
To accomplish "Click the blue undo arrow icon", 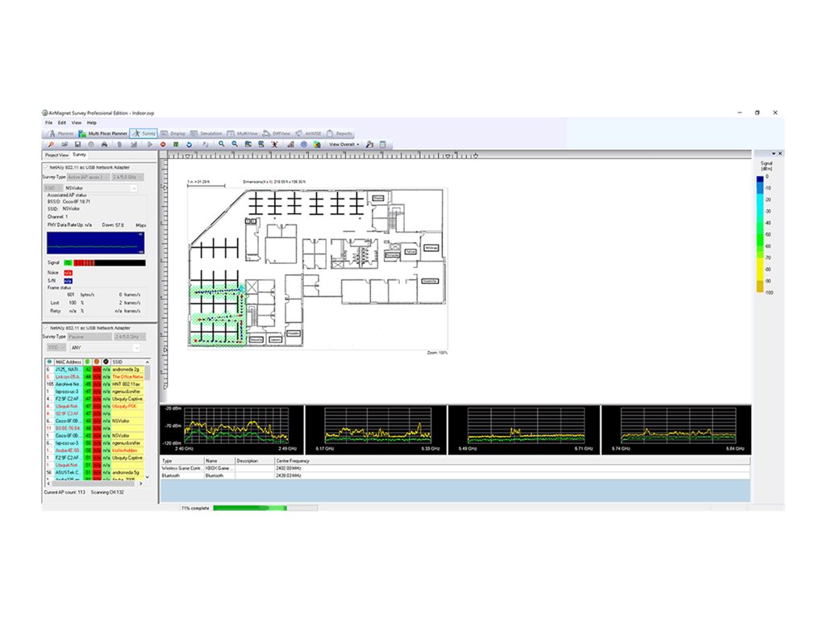I will (189, 145).
